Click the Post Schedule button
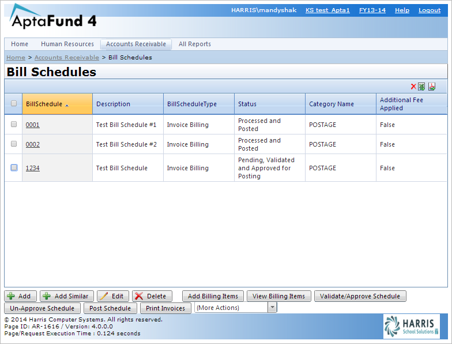The height and width of the screenshot is (344, 452). tap(110, 308)
